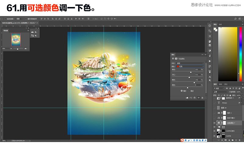Image resolution: width=244 pixels, height=144 pixels.
Task: Show the 色阶 1 levels layer
Action: pyautogui.click(x=214, y=113)
